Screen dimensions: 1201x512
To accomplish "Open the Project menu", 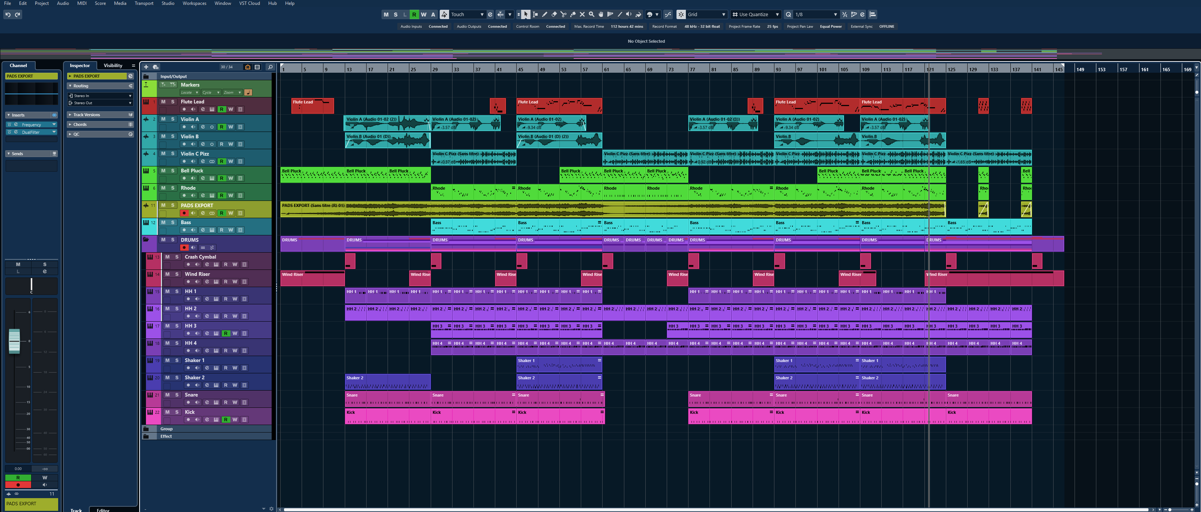I will pos(42,3).
